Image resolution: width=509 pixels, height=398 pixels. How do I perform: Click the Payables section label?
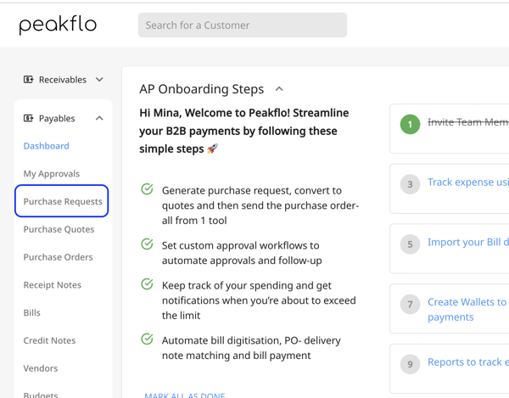57,119
